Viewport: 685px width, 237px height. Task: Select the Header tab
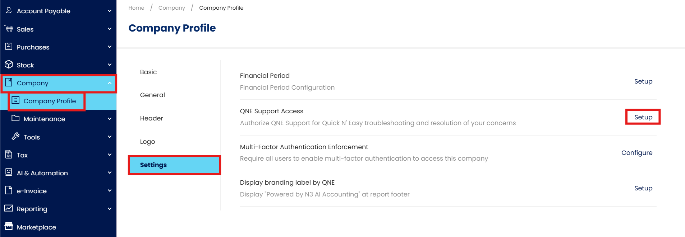pos(151,118)
